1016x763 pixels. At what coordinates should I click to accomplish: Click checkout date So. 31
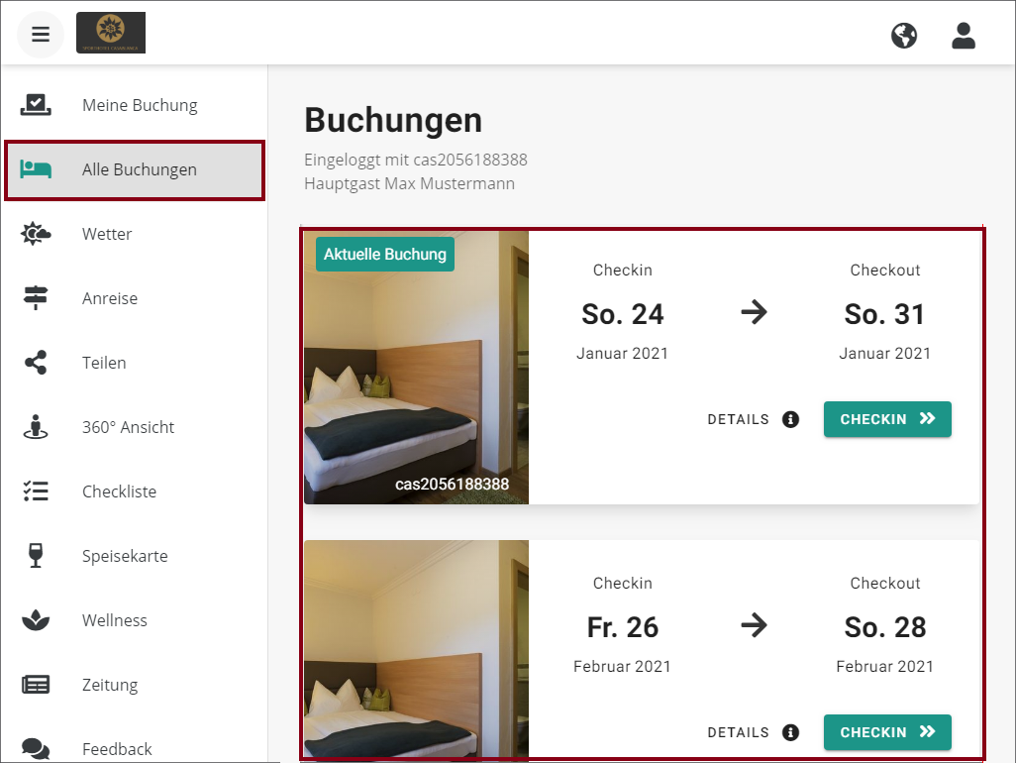[885, 314]
